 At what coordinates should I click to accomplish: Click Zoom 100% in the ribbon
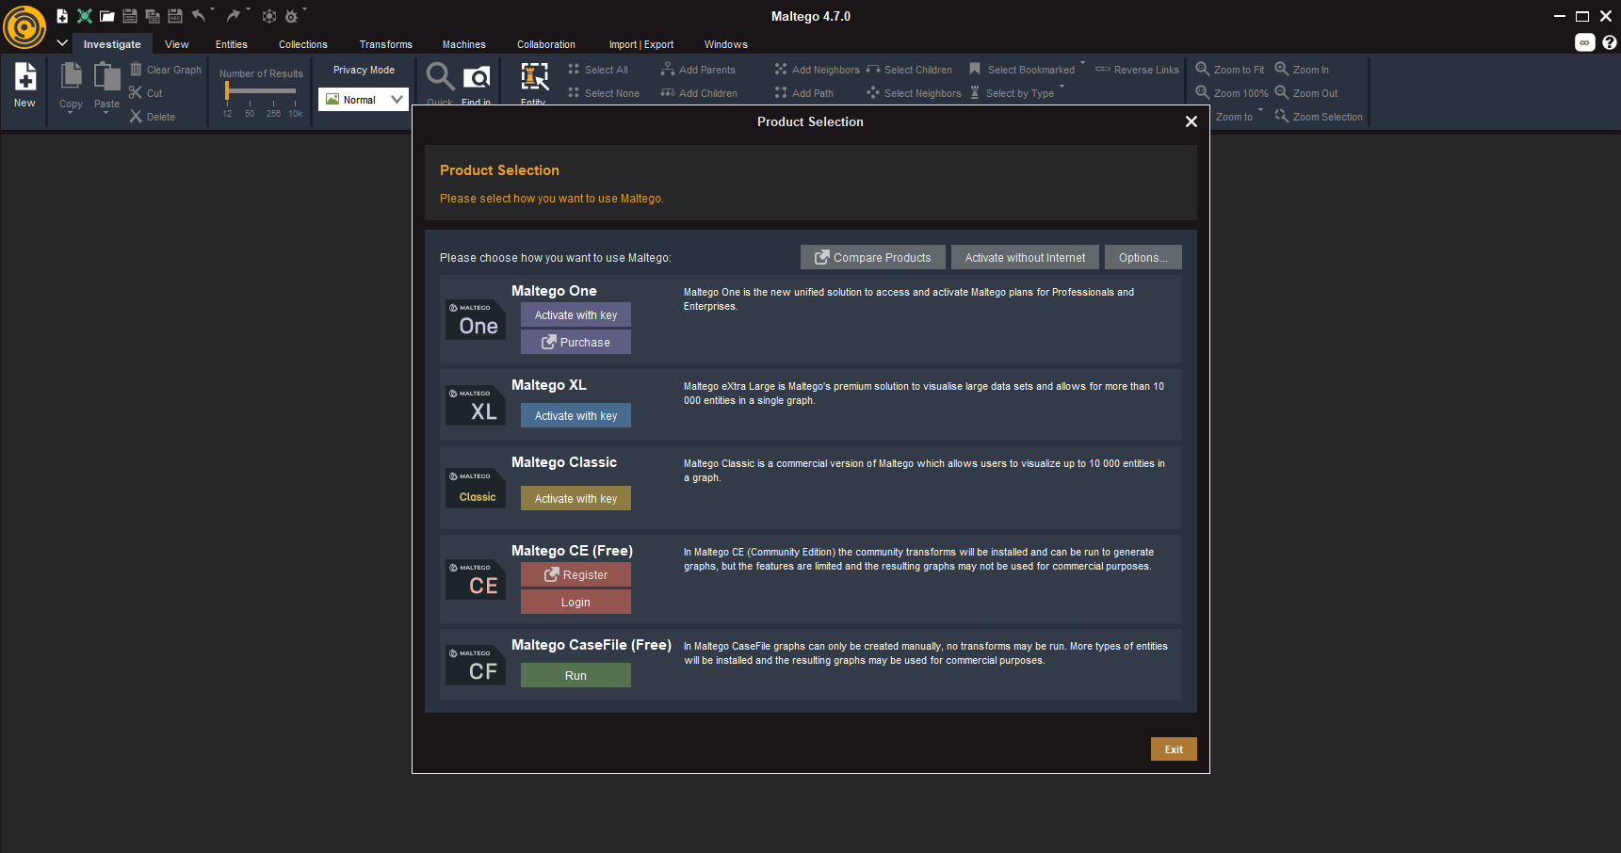[x=1232, y=93]
